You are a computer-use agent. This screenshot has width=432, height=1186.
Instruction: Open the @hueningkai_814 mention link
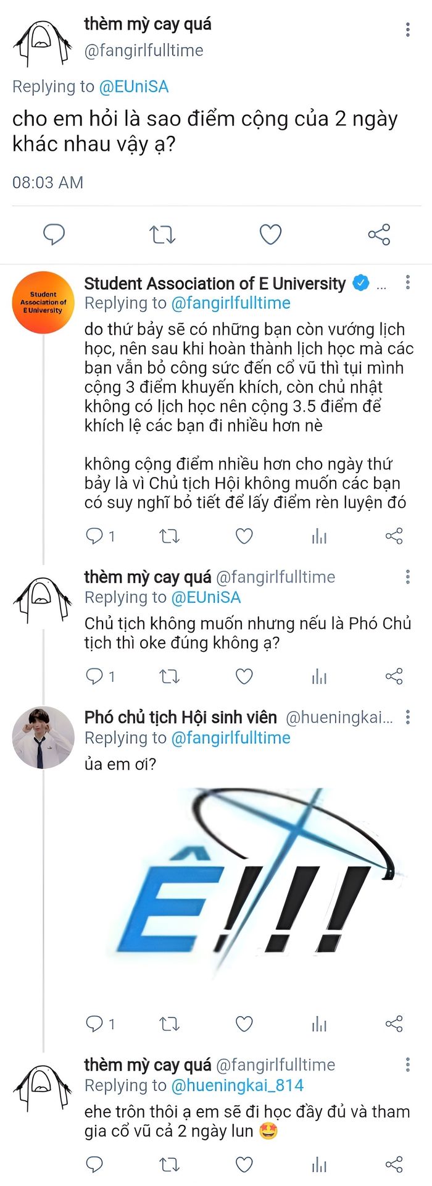pyautogui.click(x=237, y=1085)
